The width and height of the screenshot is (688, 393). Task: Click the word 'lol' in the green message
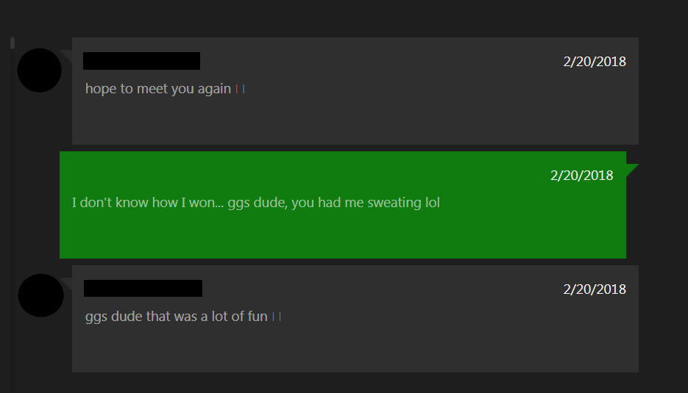coord(433,203)
